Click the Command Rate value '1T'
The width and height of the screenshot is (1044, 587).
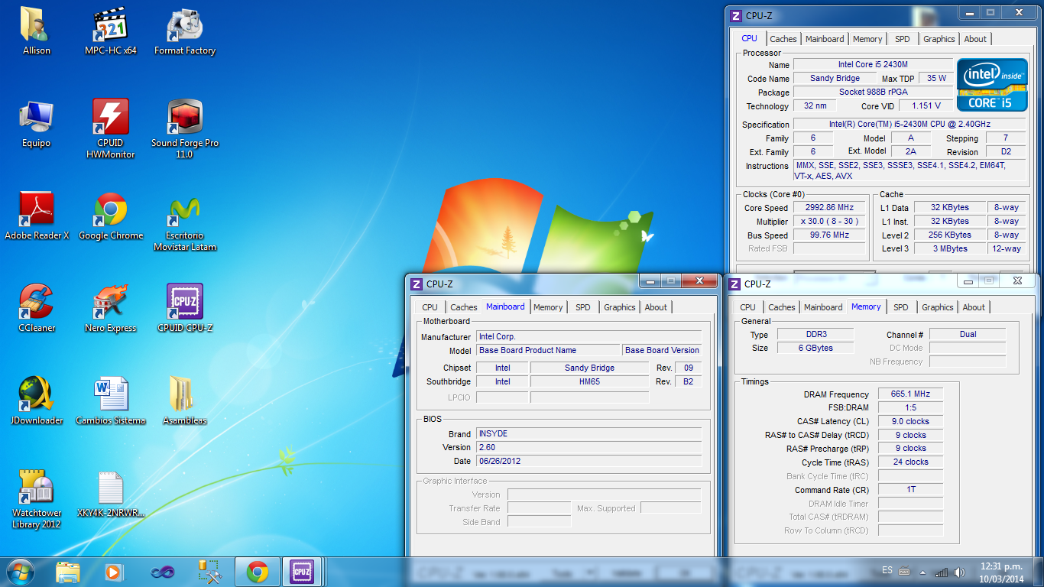(x=910, y=490)
